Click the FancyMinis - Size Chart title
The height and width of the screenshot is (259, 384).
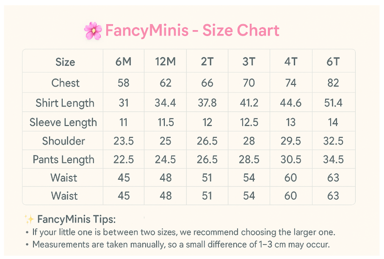tap(192, 31)
